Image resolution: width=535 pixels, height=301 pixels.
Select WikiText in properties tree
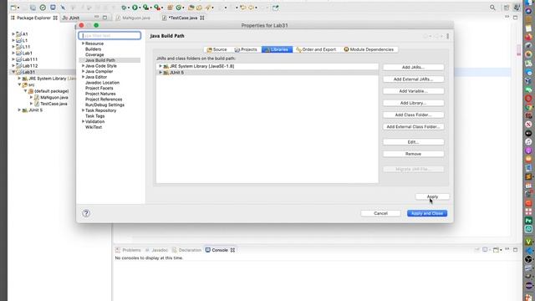click(94, 127)
